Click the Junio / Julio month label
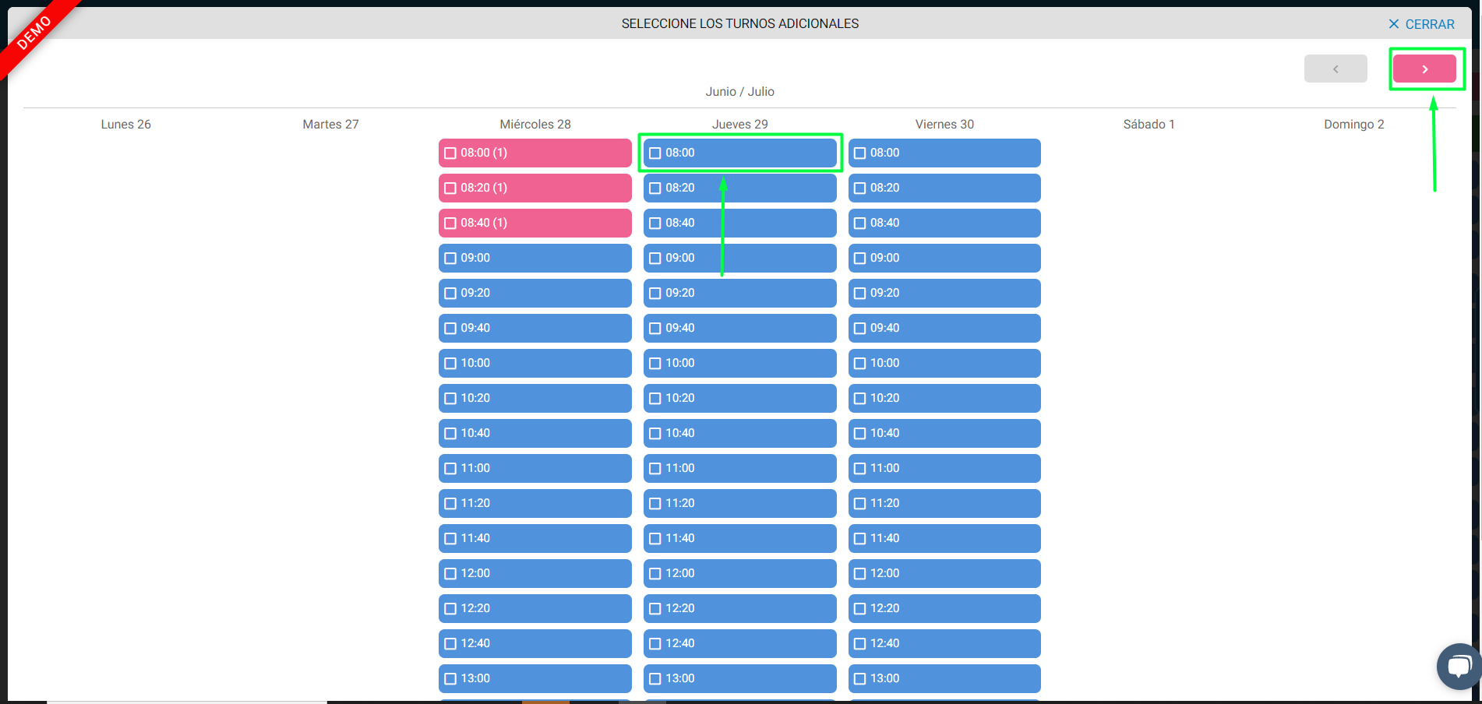 pyautogui.click(x=739, y=91)
